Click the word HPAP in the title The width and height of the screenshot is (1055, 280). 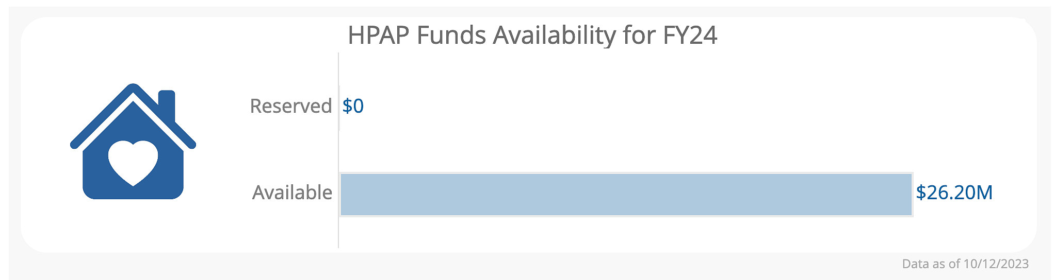(378, 36)
